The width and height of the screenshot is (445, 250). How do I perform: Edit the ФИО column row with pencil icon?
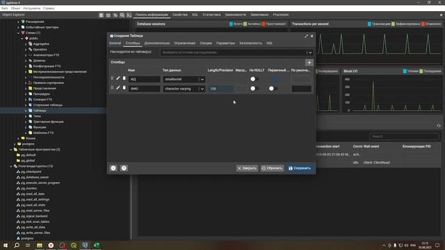click(118, 88)
